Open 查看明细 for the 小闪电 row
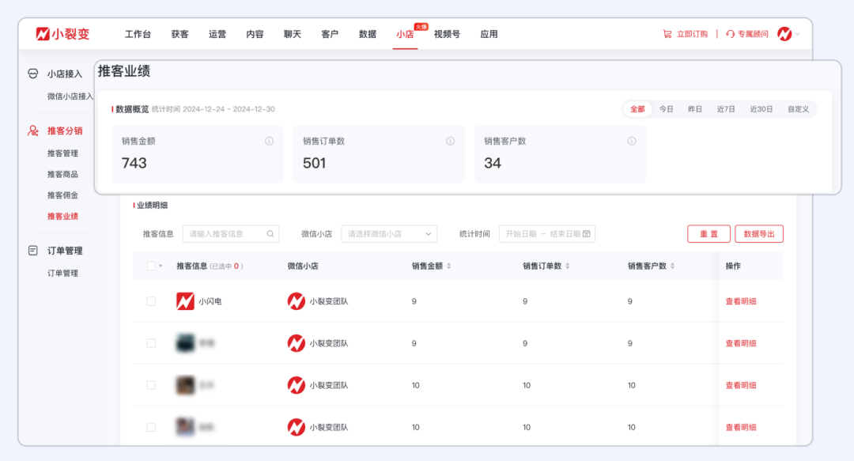 coord(741,301)
